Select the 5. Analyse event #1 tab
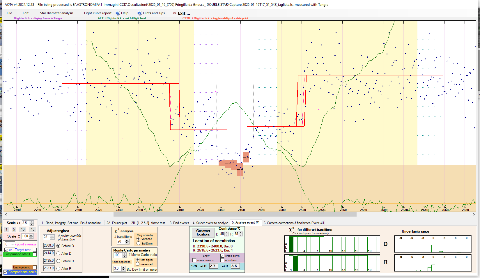This screenshot has width=480, height=278. pos(246,222)
